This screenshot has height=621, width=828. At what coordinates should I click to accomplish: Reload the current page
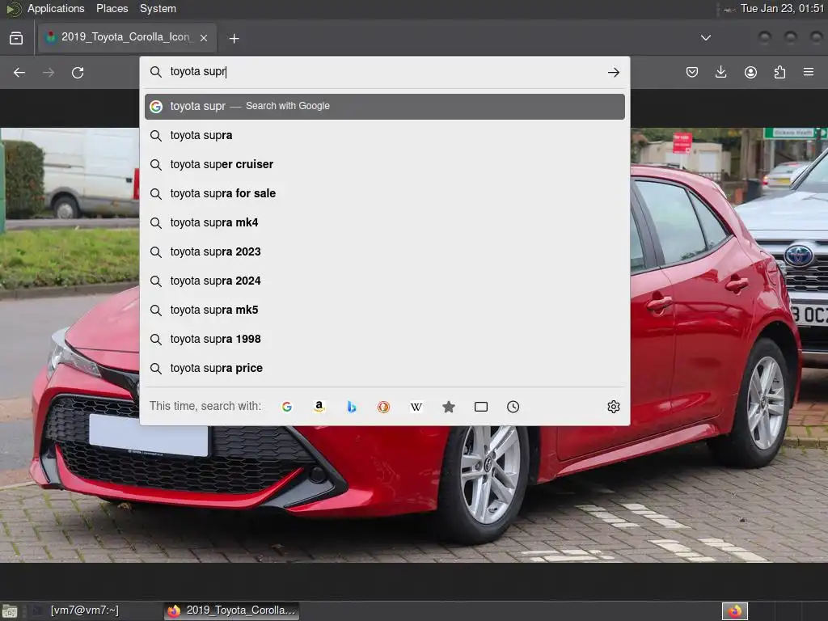click(78, 72)
